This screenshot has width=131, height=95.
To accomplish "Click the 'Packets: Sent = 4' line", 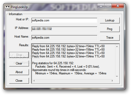I will pos(67,67).
